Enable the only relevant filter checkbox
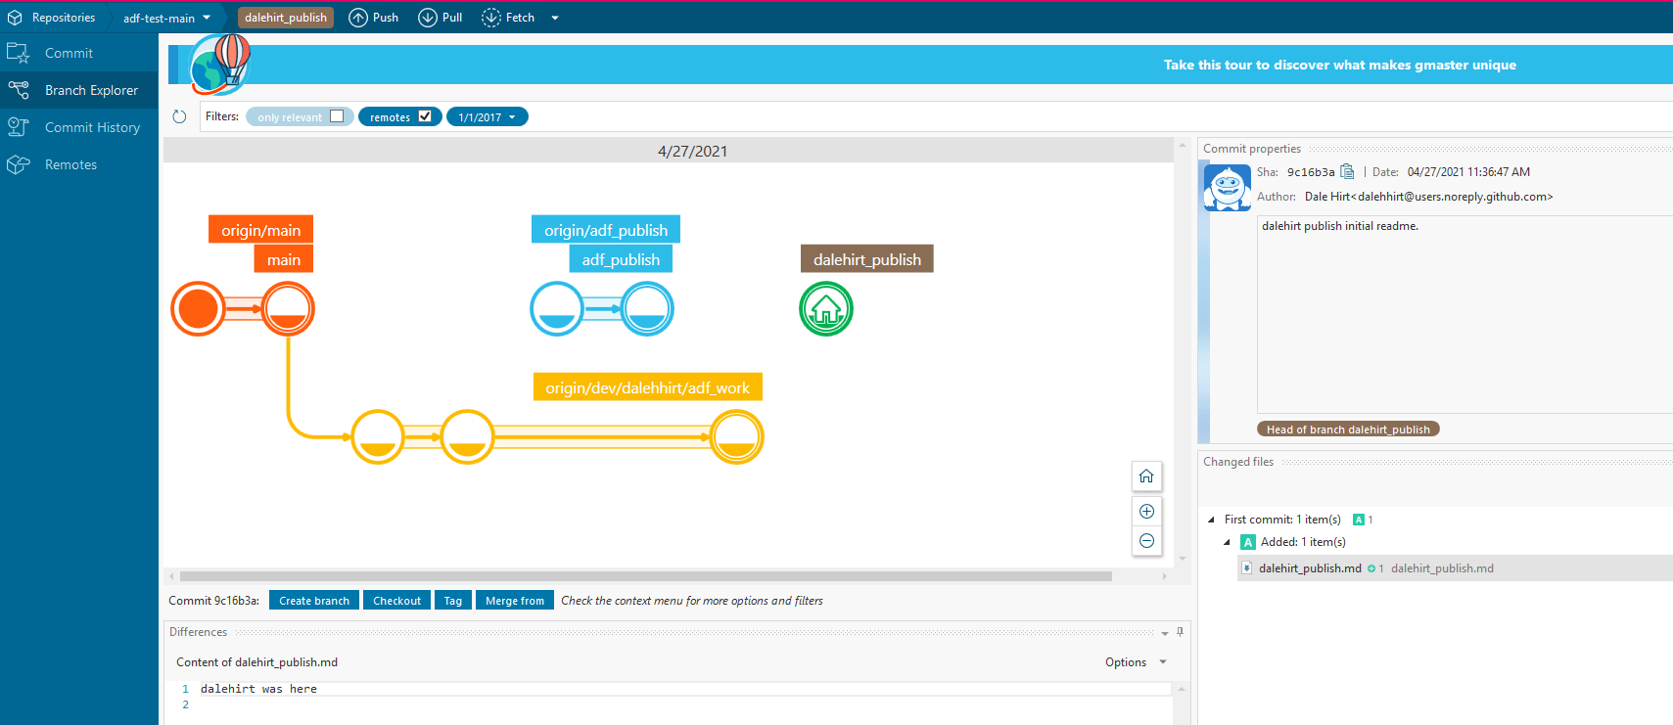The height and width of the screenshot is (725, 1673). [337, 116]
